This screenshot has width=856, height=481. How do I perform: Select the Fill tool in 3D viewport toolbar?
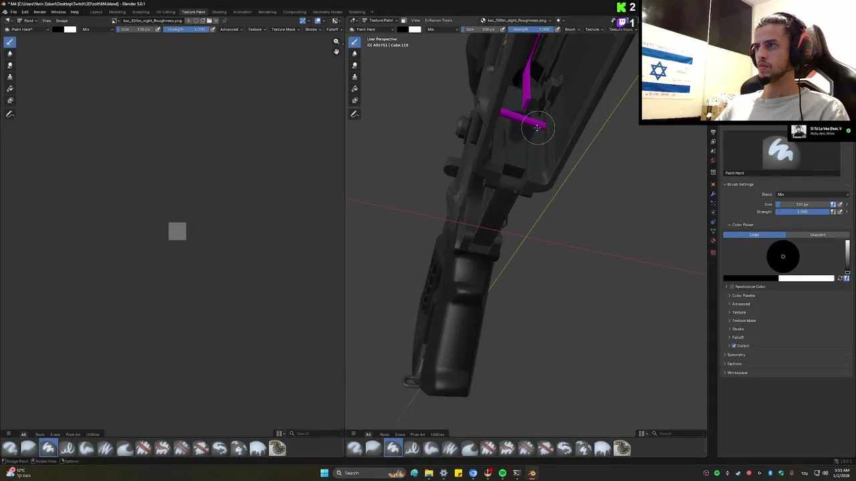[x=354, y=89]
